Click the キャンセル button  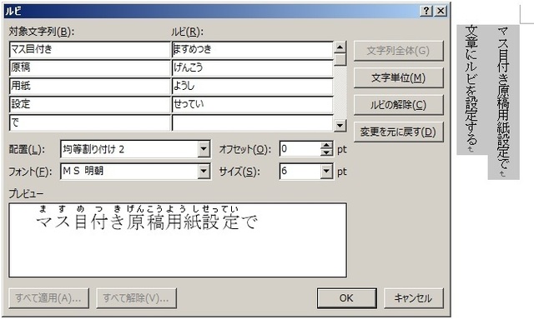[414, 298]
